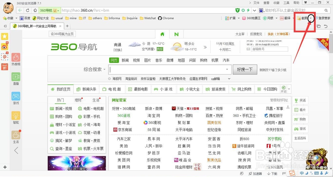Open the 收藏 favorites dropdown arrow

[16, 18]
